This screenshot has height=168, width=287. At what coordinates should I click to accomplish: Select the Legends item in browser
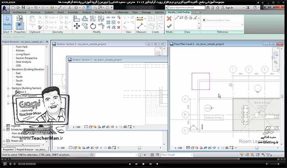click(x=15, y=126)
